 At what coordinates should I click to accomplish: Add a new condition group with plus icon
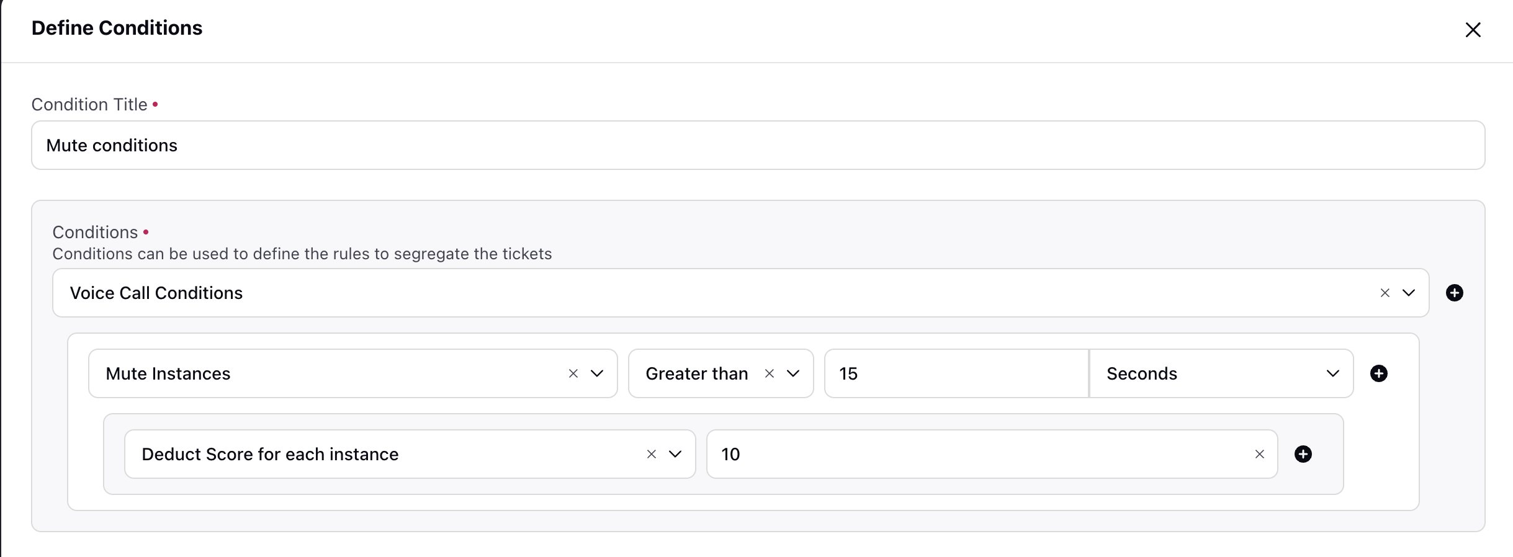(1455, 293)
